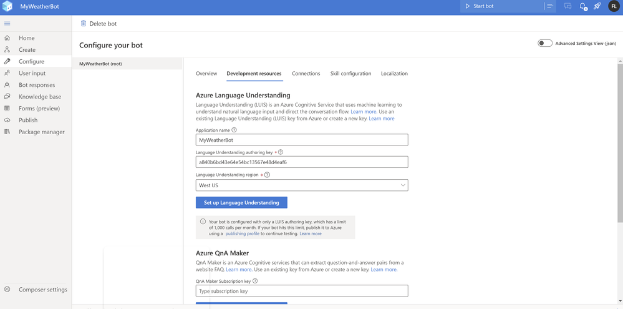
Task: Collapse the left navigation hamburger menu
Action: pos(7,24)
